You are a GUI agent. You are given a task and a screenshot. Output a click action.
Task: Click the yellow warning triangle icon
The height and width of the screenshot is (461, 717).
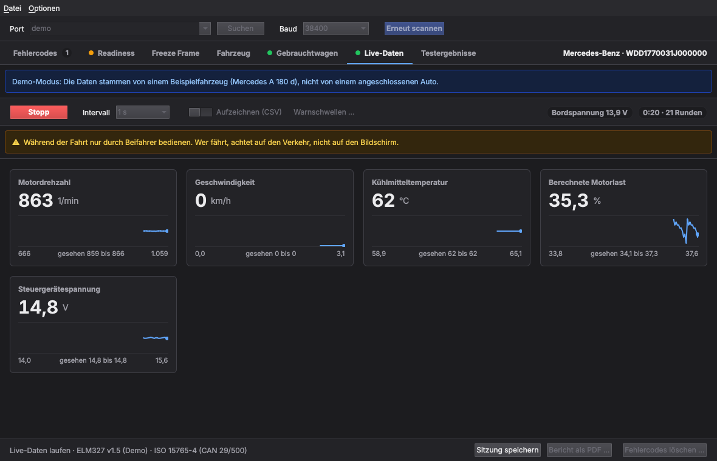(x=16, y=143)
